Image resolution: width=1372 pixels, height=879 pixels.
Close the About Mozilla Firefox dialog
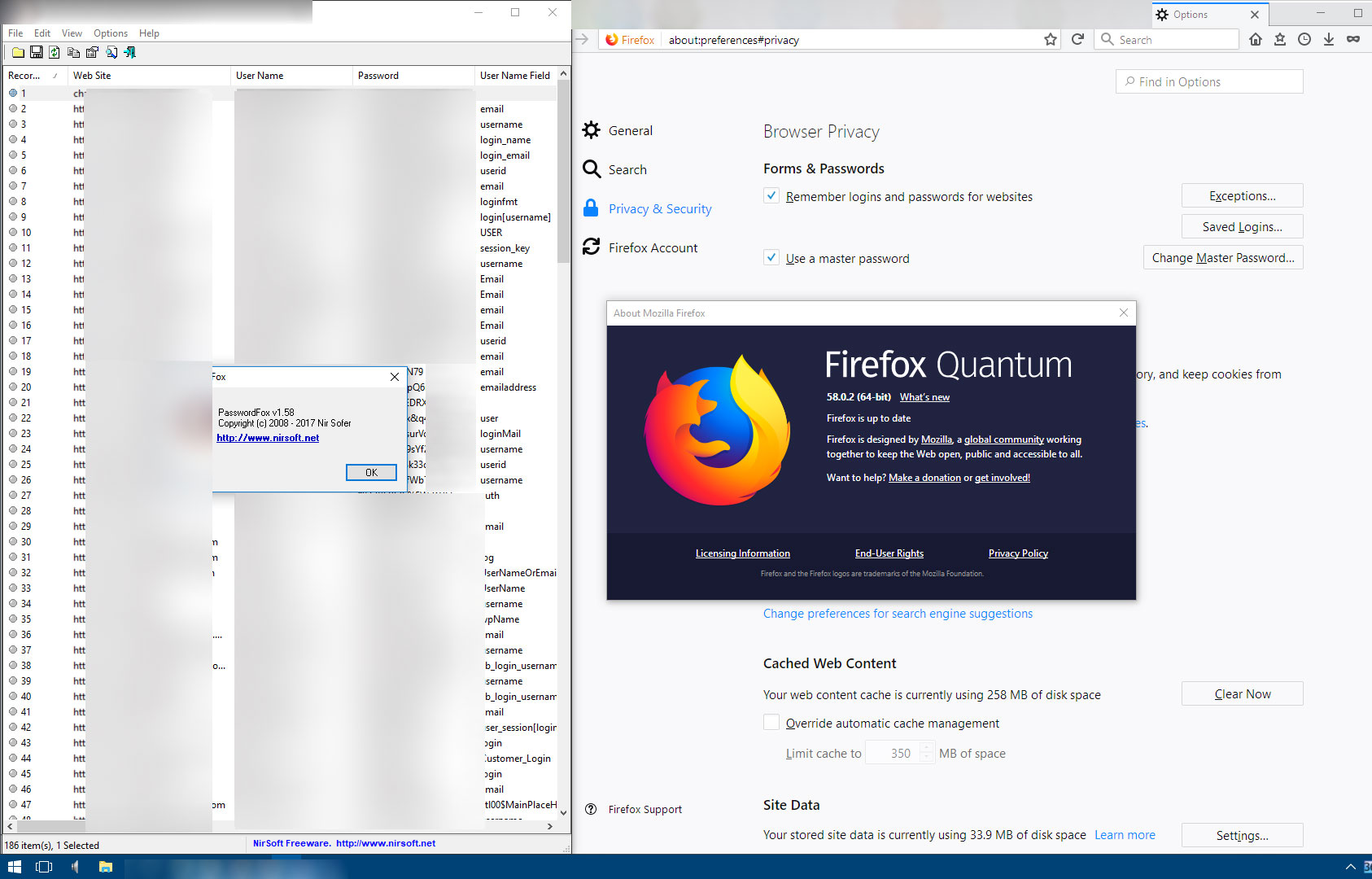1124,313
